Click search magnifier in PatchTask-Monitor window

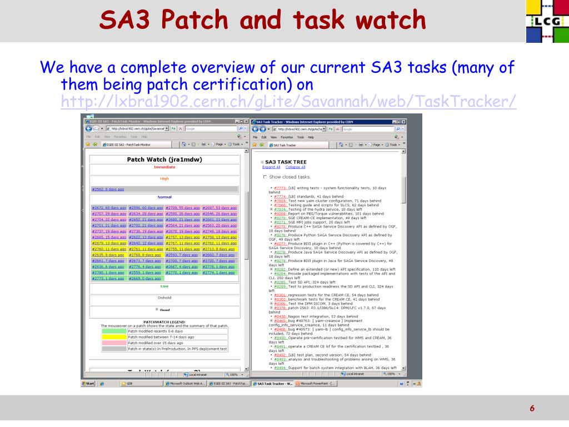[x=241, y=128]
